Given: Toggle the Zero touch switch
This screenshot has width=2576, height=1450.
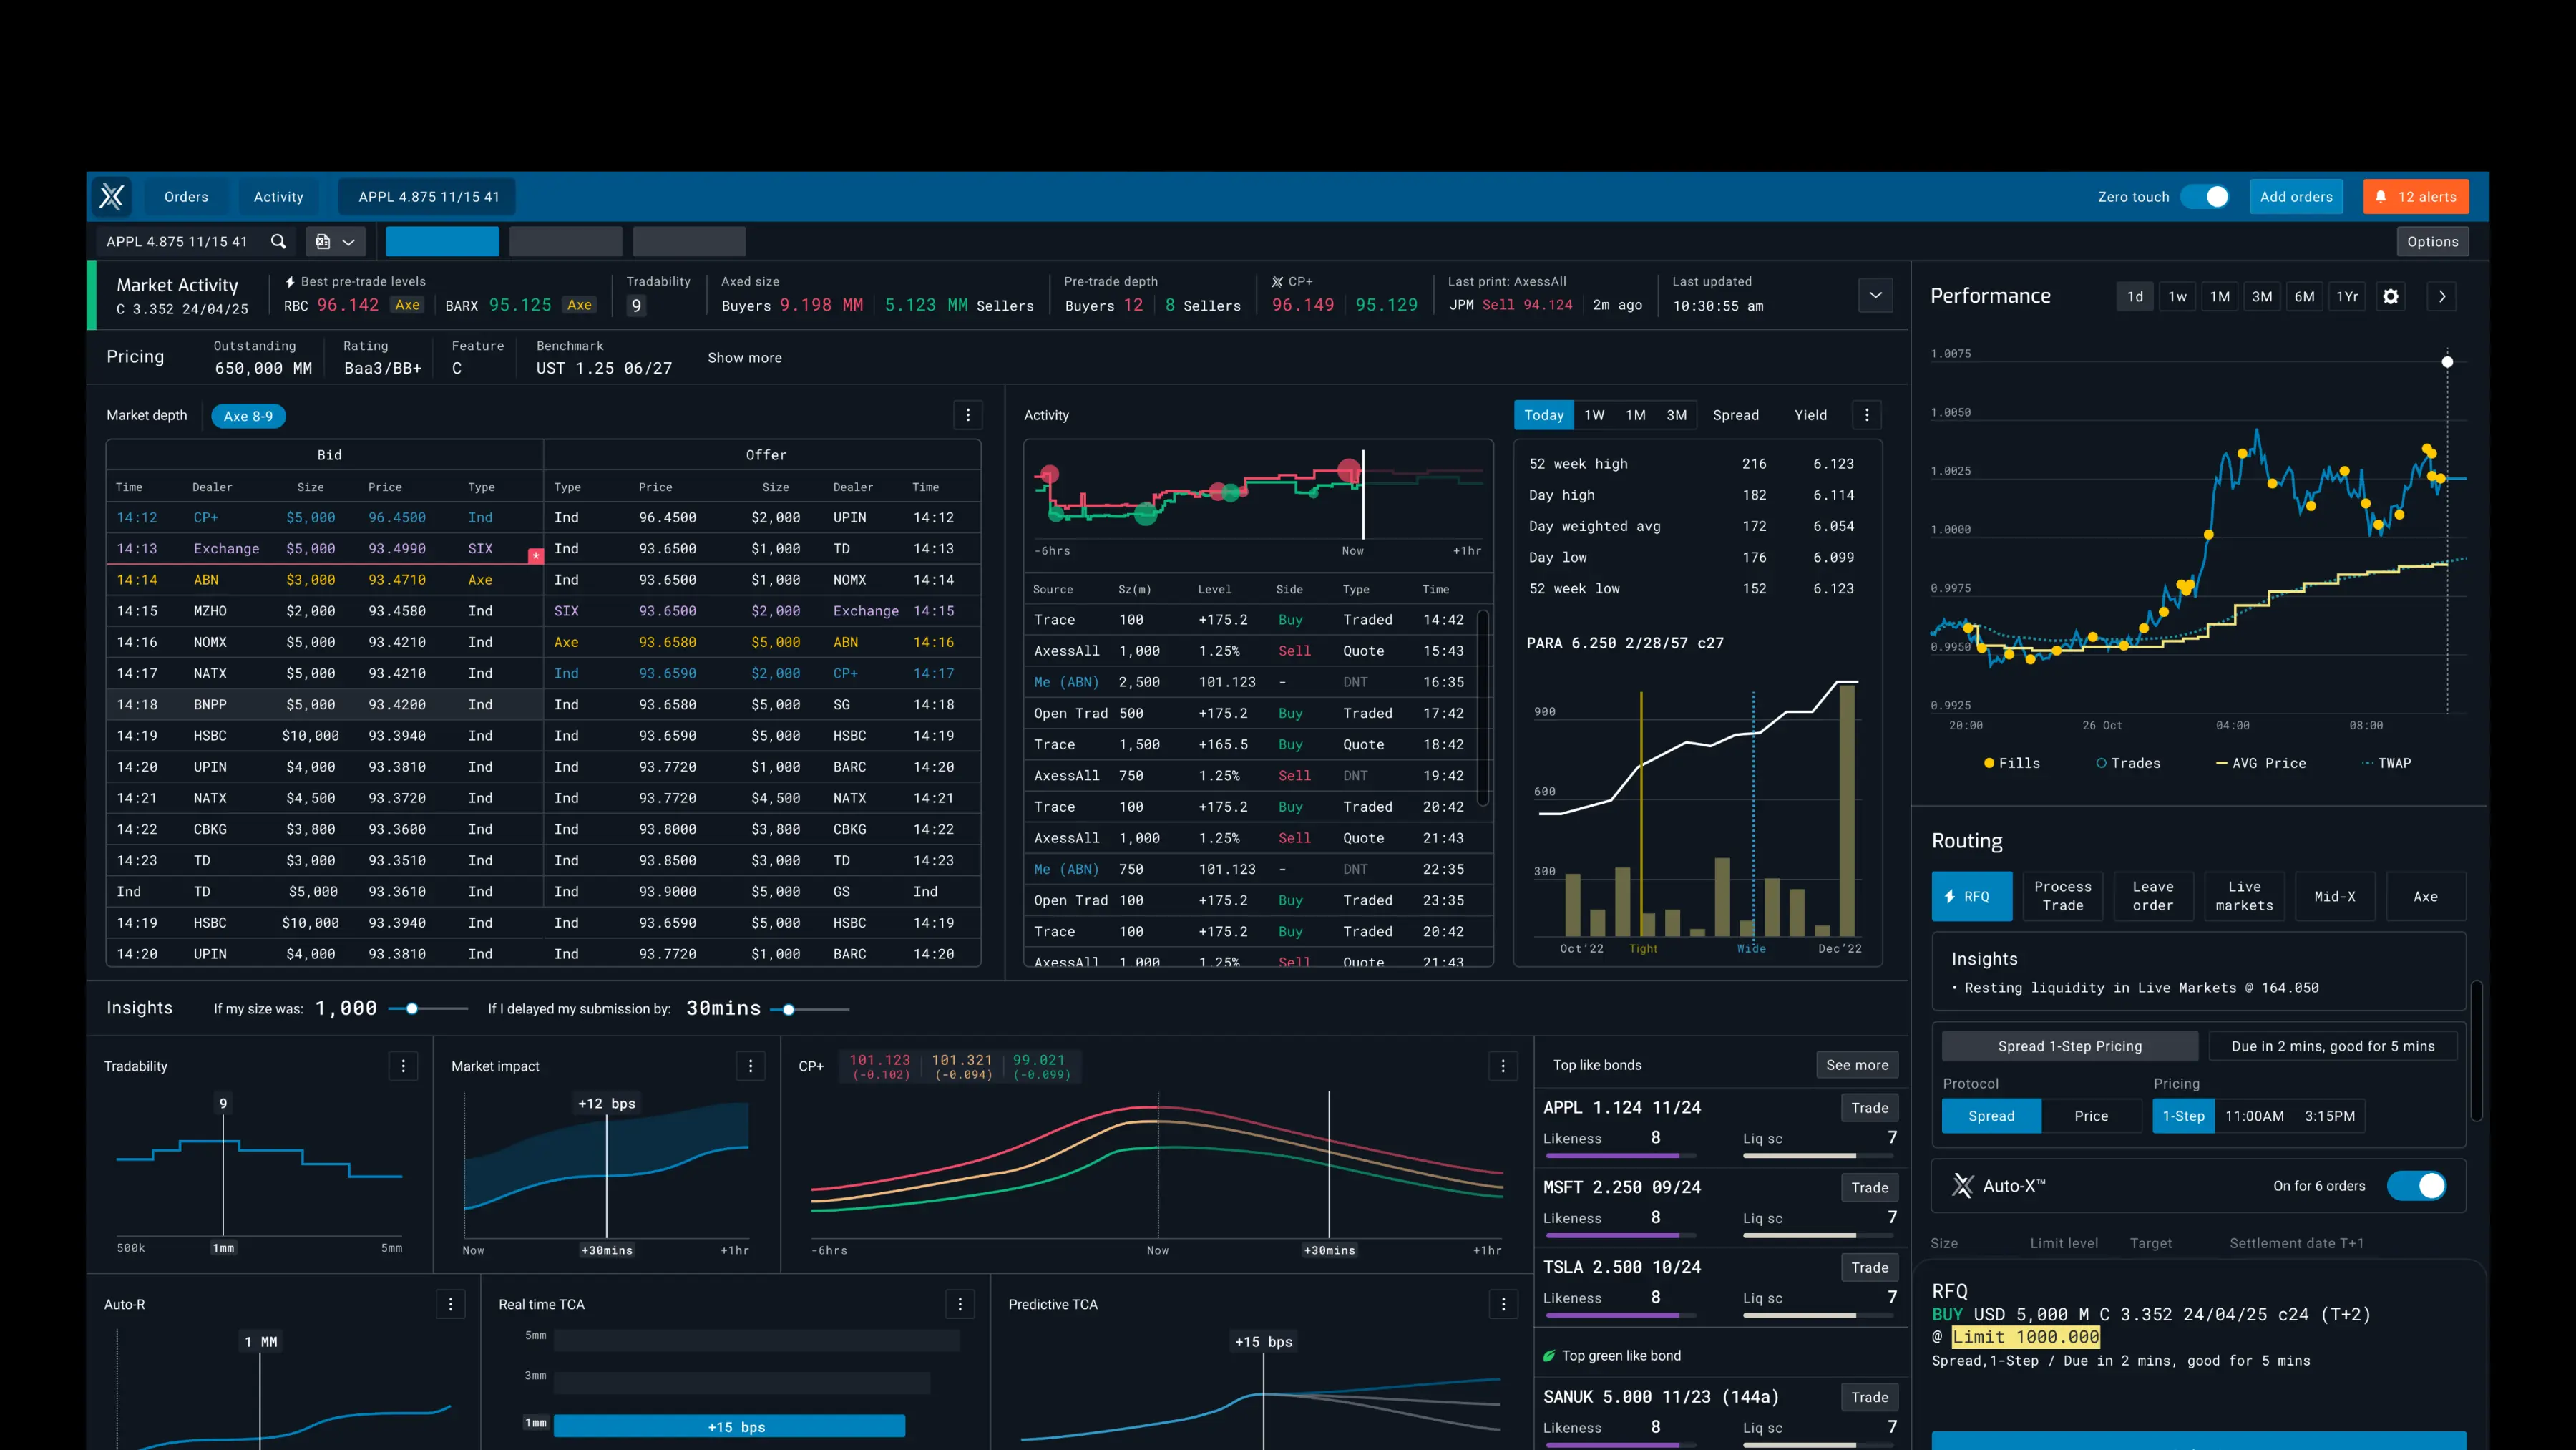Looking at the screenshot, I should pos(2205,197).
